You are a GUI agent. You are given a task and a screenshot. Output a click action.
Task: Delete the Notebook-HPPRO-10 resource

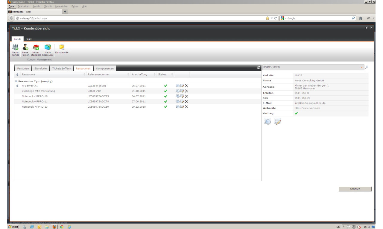186,96
